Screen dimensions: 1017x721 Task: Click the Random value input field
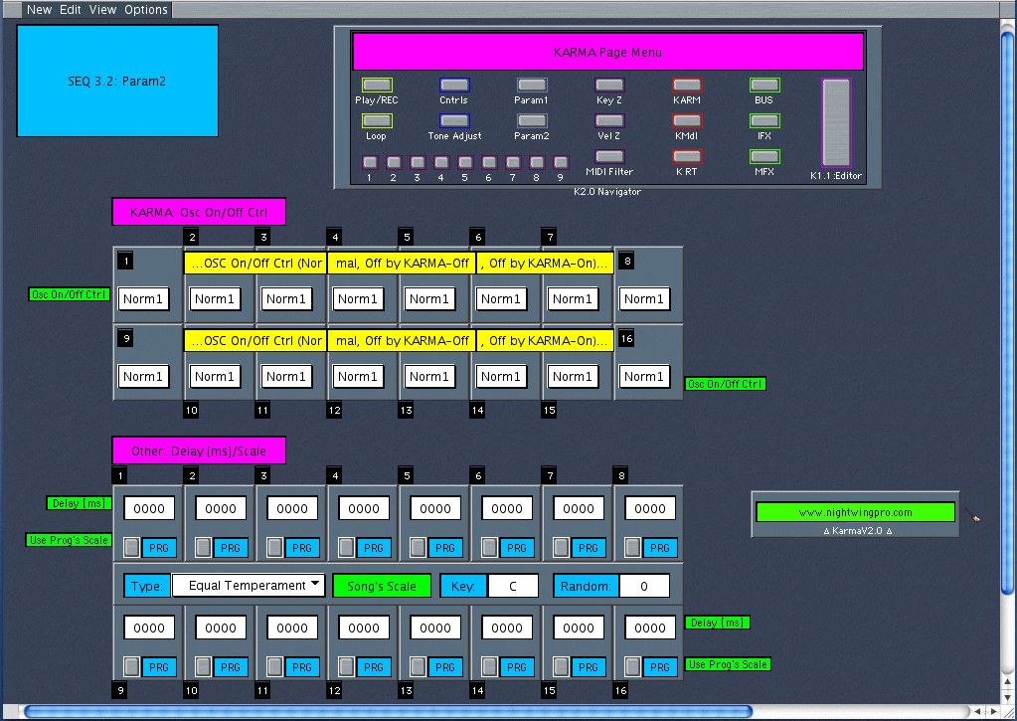click(644, 586)
